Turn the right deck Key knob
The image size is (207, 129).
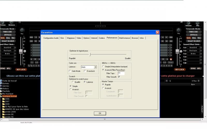(x=178, y=30)
